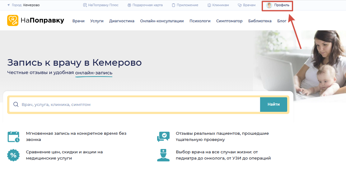Open the Профиль menu
Image resolution: width=346 pixels, height=184 pixels.
click(x=282, y=5)
